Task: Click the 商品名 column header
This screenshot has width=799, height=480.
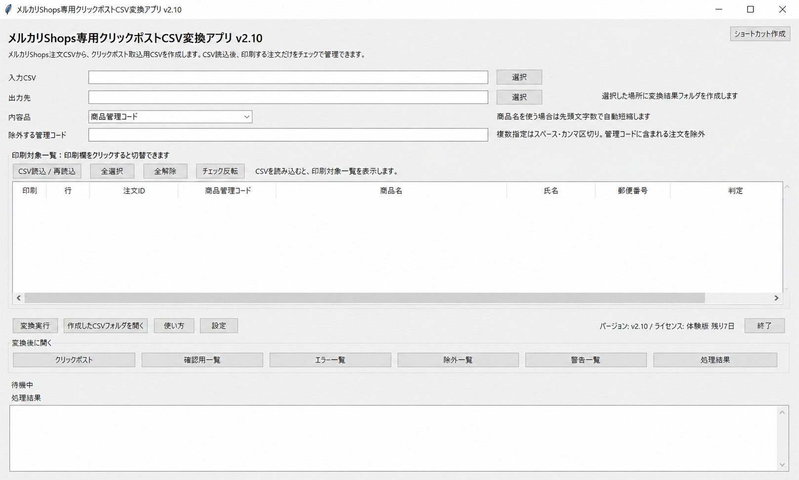Action: pyautogui.click(x=391, y=191)
